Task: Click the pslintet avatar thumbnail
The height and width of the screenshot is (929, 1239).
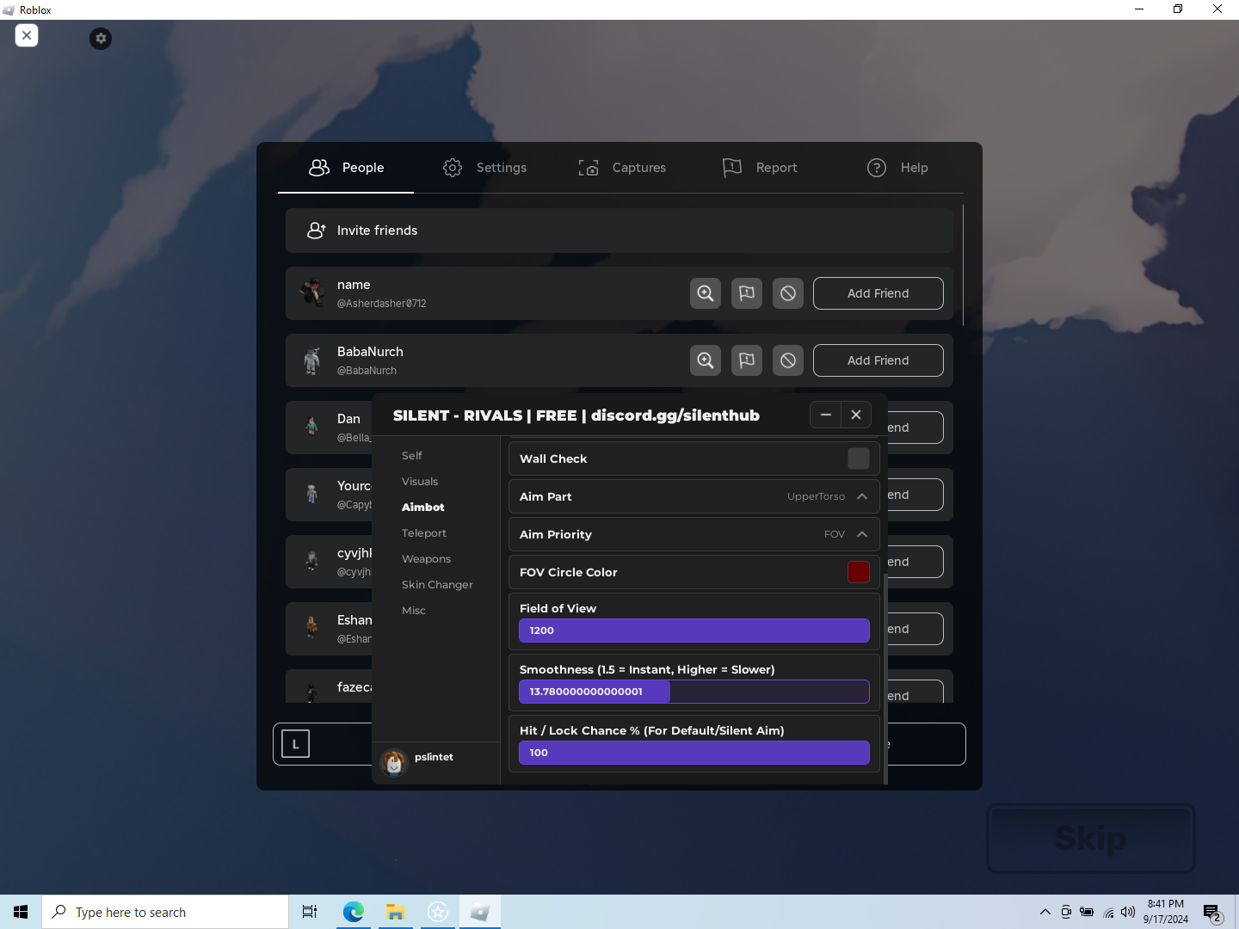Action: (x=394, y=762)
